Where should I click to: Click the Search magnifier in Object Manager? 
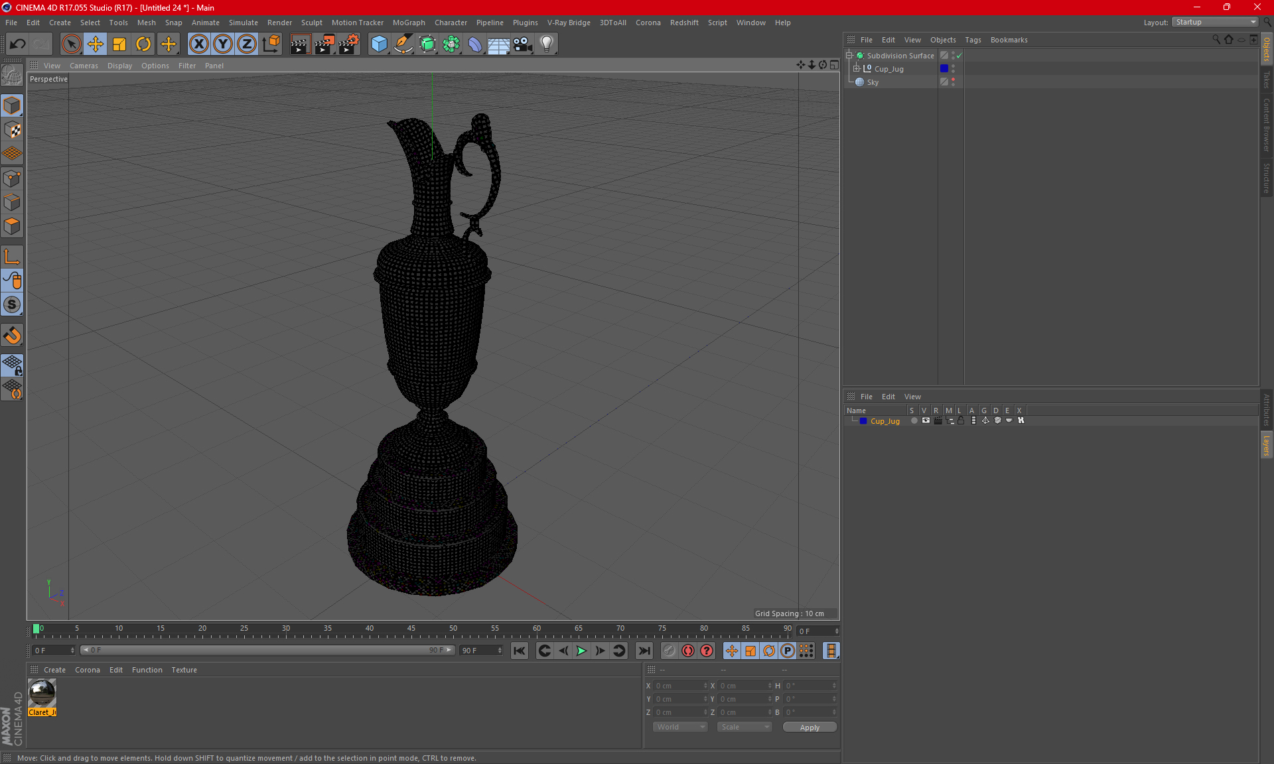(x=1216, y=39)
